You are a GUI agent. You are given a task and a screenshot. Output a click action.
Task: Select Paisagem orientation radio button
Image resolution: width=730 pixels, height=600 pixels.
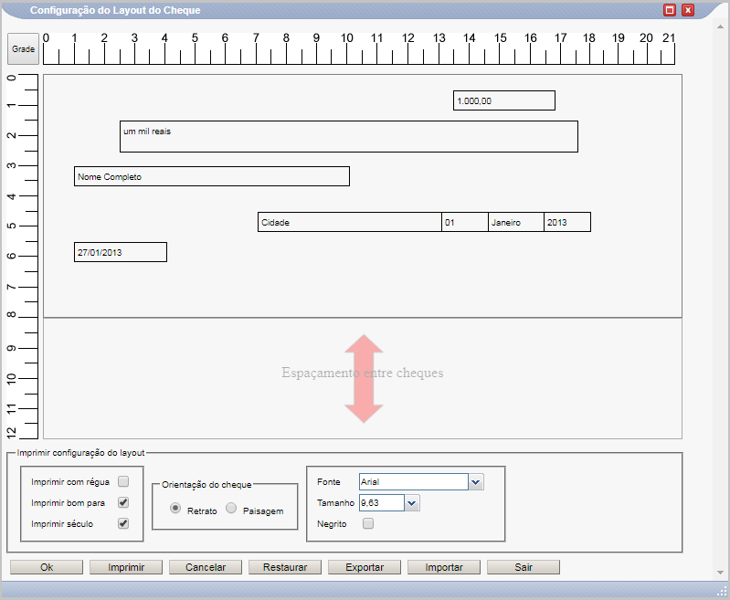(x=231, y=508)
